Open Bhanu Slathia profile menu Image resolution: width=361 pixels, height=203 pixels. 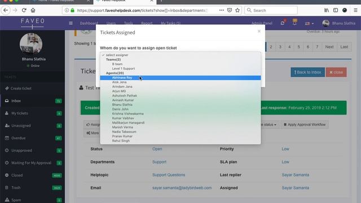pyautogui.click(x=338, y=23)
